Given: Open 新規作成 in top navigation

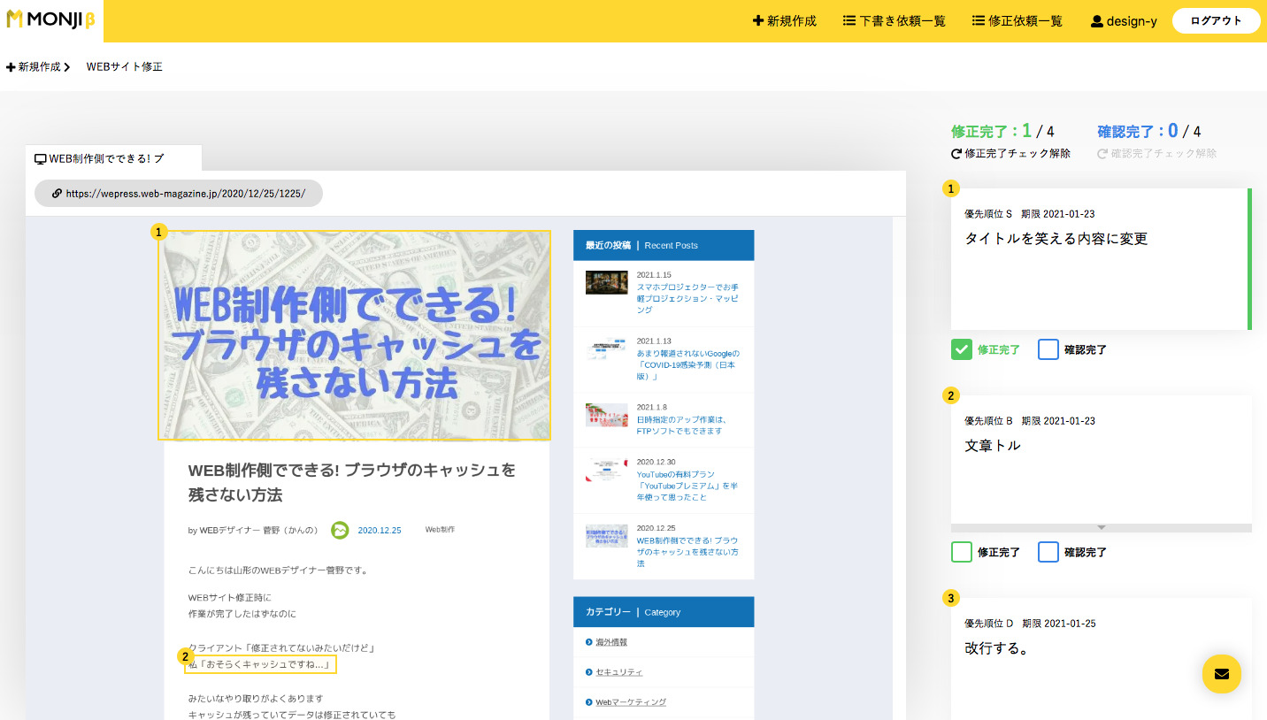Looking at the screenshot, I should point(785,20).
